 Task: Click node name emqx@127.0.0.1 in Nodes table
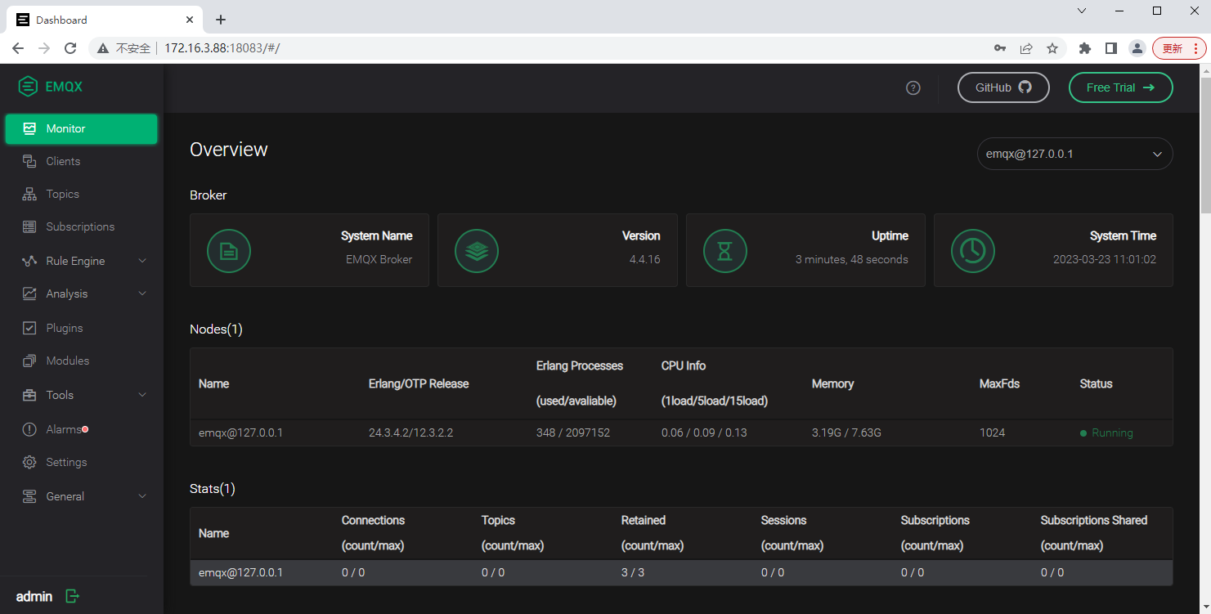[240, 432]
